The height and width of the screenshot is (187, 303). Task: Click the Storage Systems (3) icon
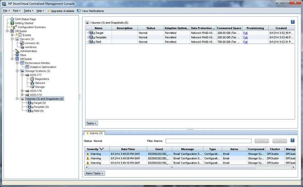[22, 71]
